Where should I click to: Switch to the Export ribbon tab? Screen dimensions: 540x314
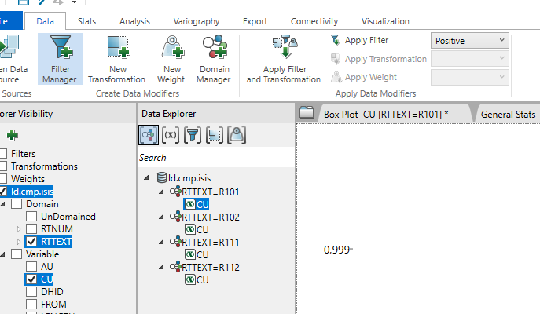coord(255,21)
